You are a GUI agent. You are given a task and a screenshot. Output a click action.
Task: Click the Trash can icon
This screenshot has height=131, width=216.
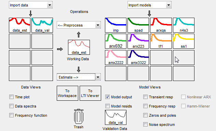79,117
